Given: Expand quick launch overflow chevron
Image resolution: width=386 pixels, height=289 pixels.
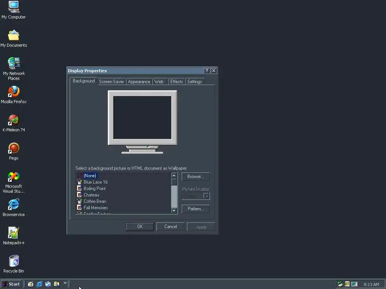Looking at the screenshot, I should 65,283.
